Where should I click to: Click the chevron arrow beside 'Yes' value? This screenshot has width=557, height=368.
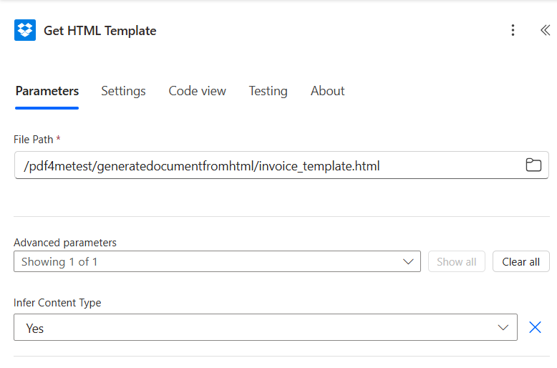[x=503, y=328]
